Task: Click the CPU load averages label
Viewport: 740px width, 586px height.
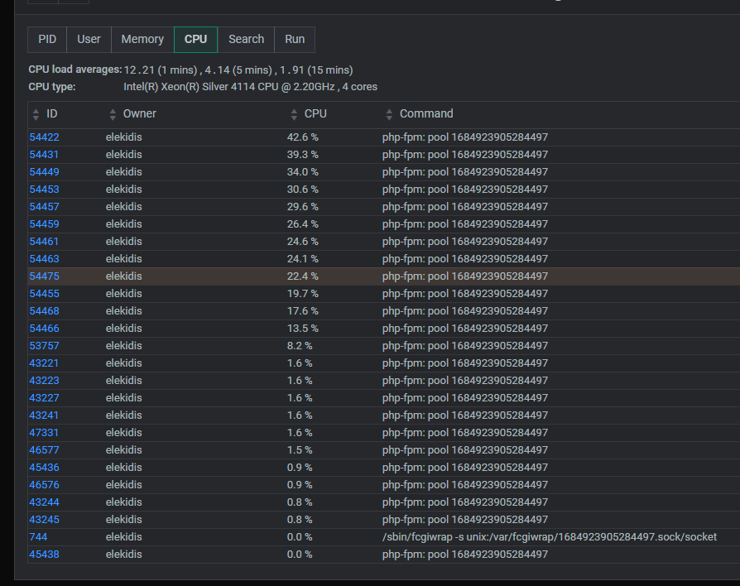Action: pyautogui.click(x=75, y=70)
